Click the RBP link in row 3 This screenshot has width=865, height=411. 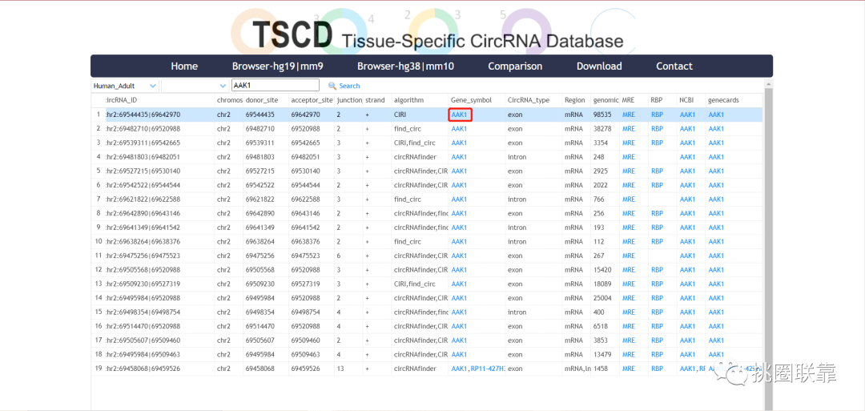pos(657,143)
